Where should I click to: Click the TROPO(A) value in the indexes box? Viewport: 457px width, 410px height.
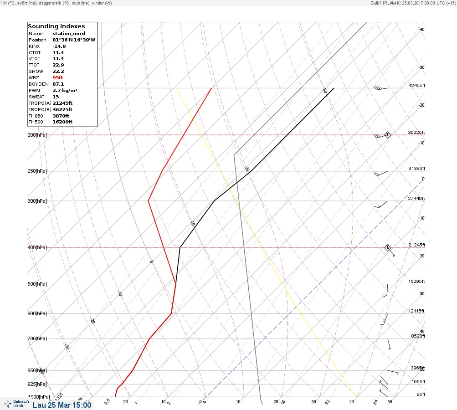[62, 103]
